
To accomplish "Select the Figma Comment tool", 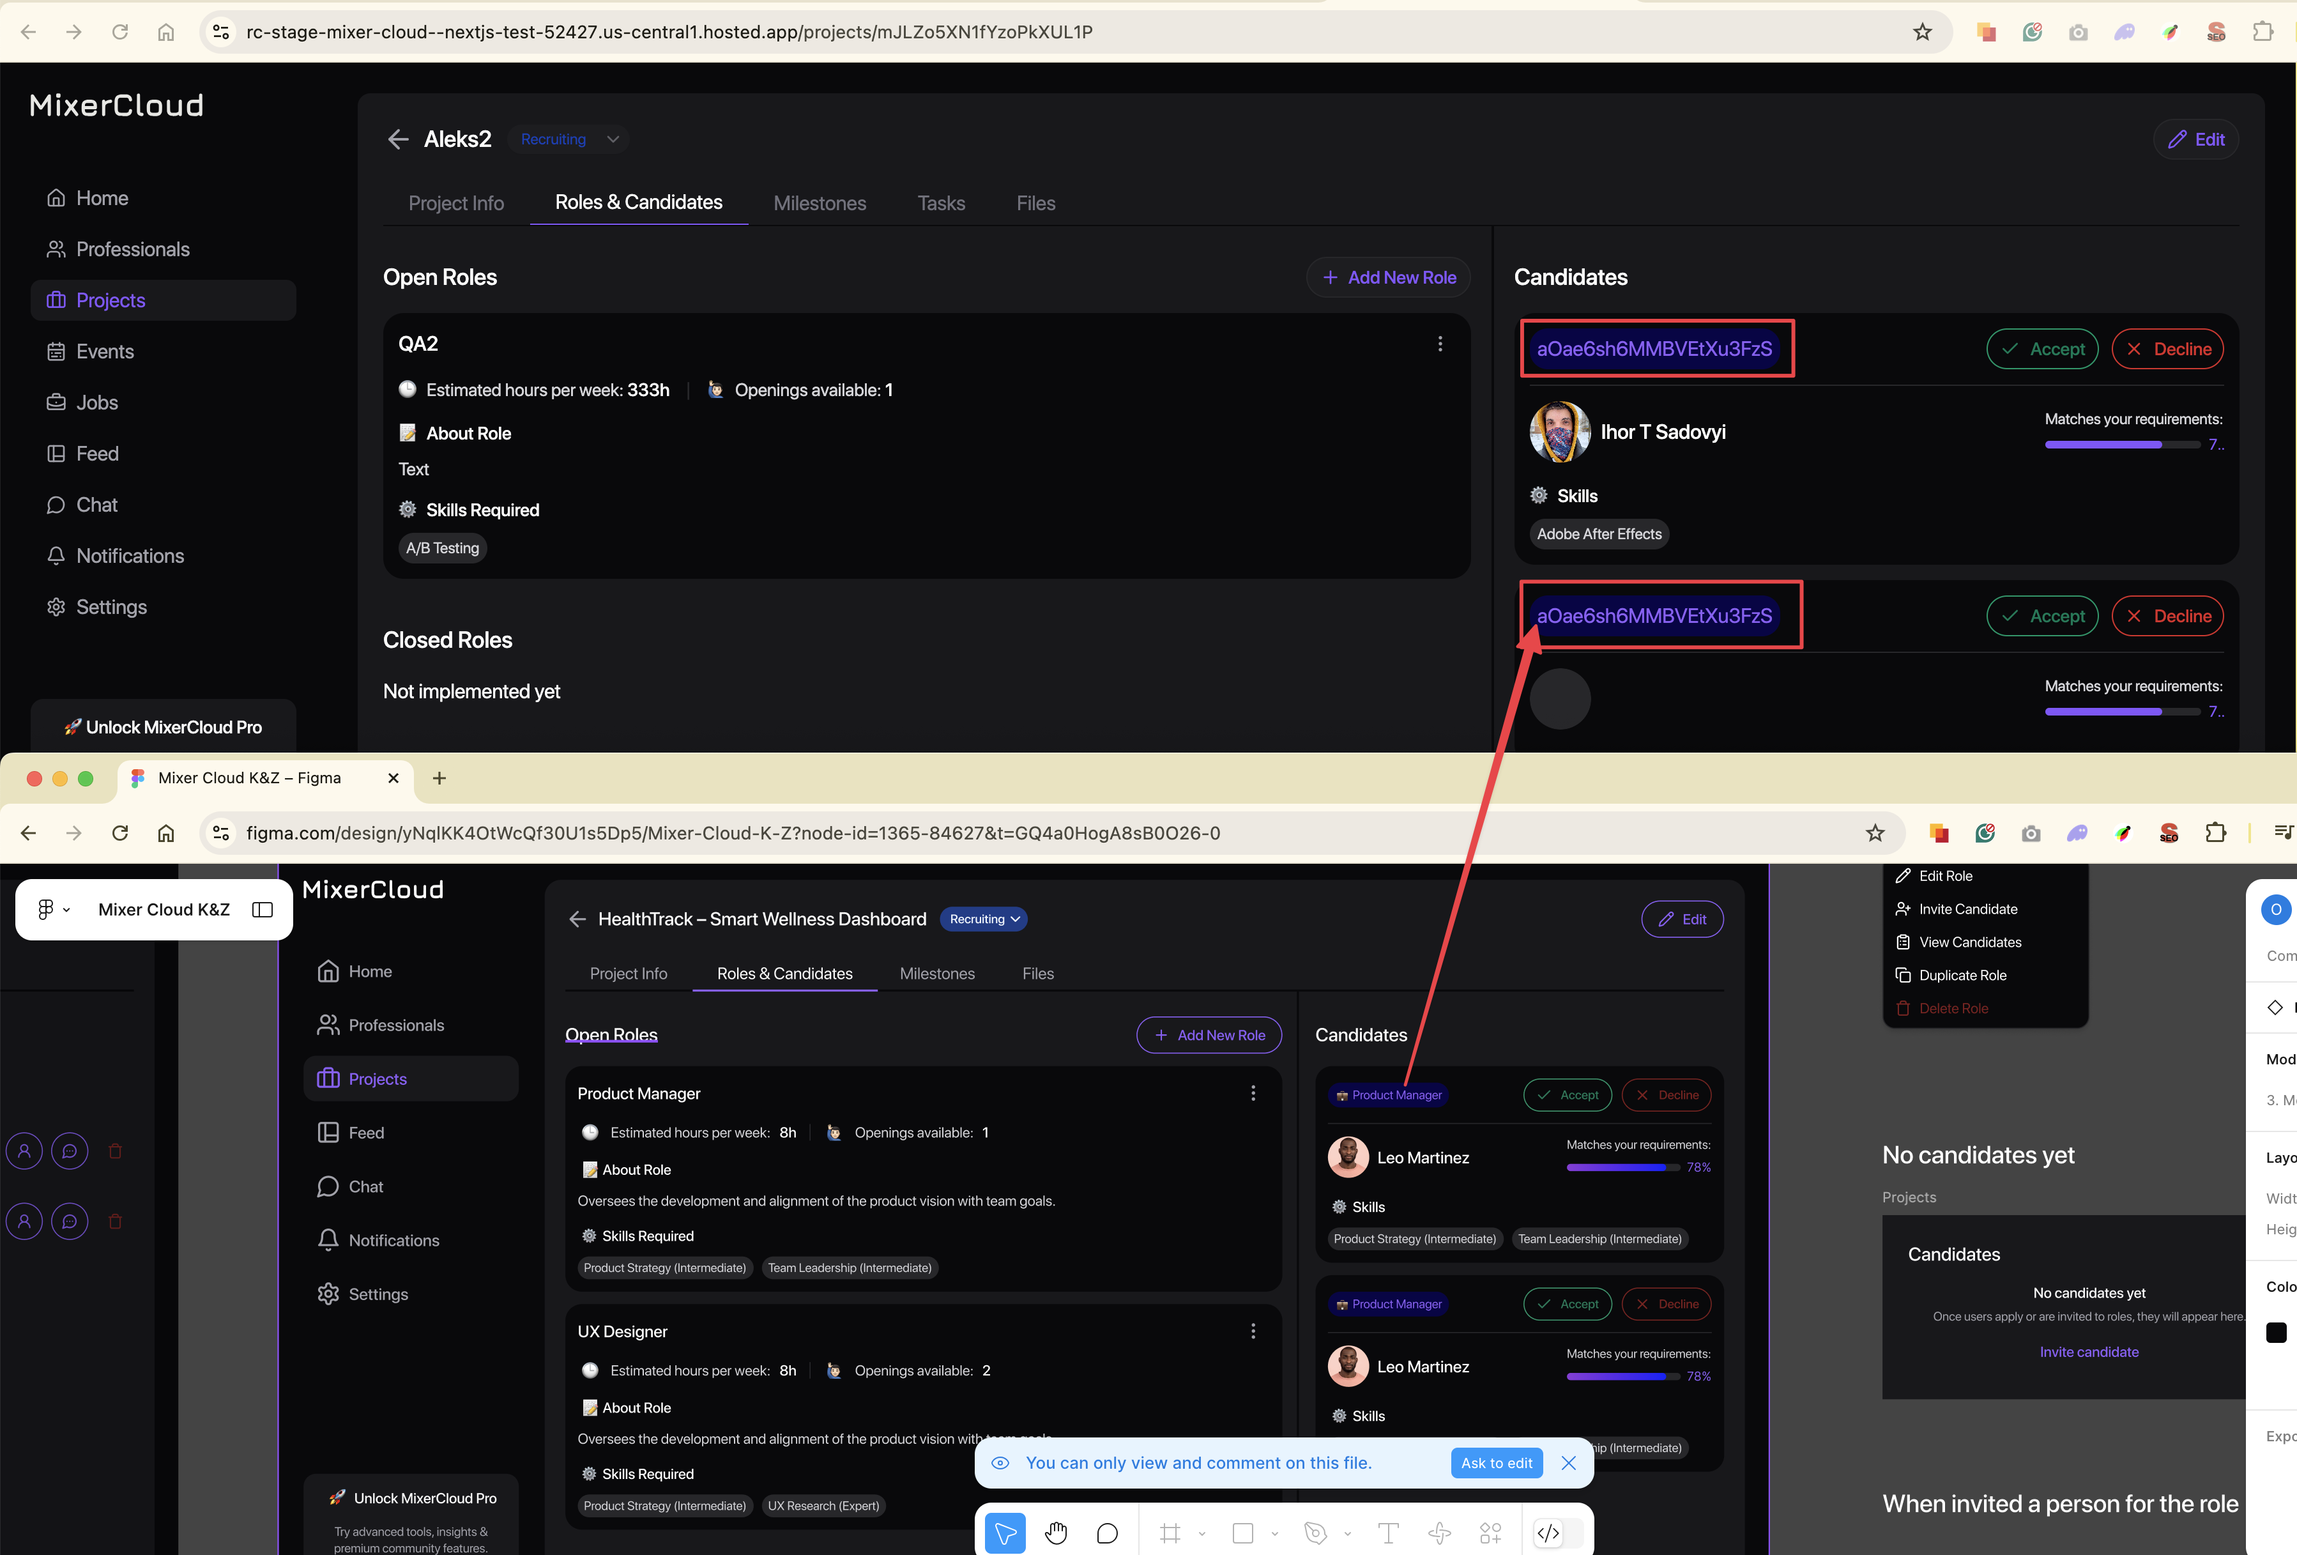I will pos(1107,1532).
